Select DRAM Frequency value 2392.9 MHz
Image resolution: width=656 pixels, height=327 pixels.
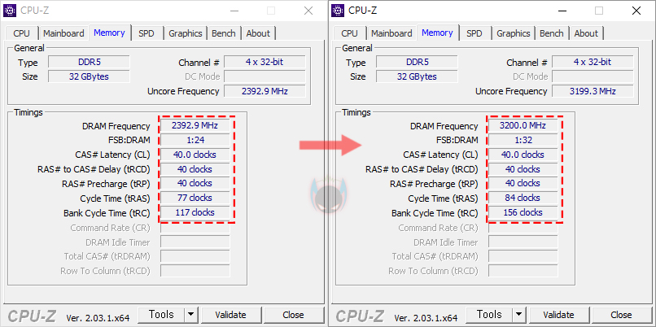[x=195, y=126]
